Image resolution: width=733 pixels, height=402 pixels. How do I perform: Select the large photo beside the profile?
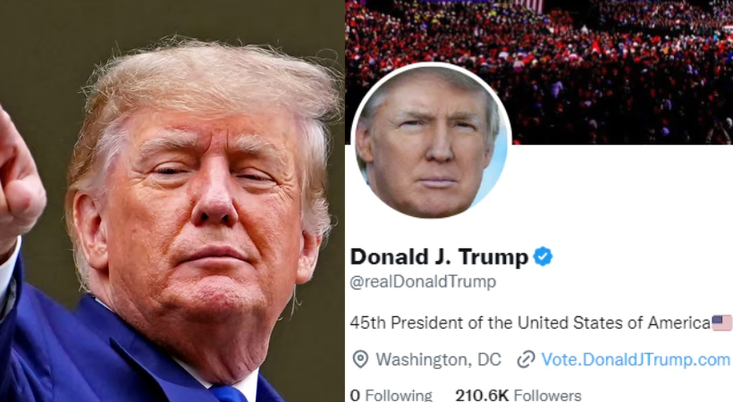tap(172, 201)
